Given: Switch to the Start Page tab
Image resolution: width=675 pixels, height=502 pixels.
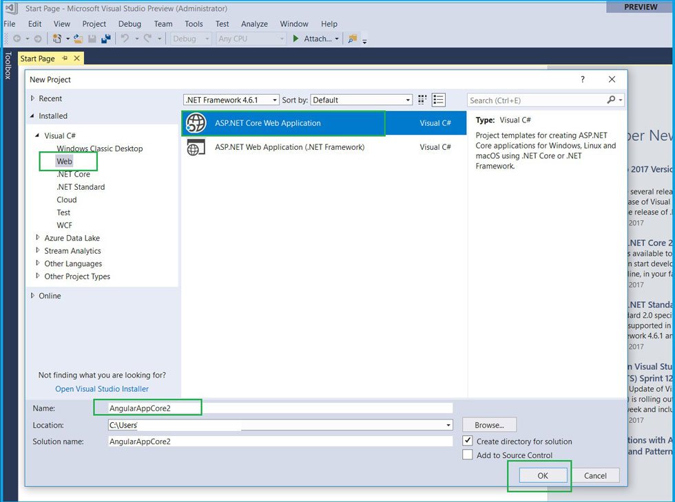Looking at the screenshot, I should (x=37, y=58).
